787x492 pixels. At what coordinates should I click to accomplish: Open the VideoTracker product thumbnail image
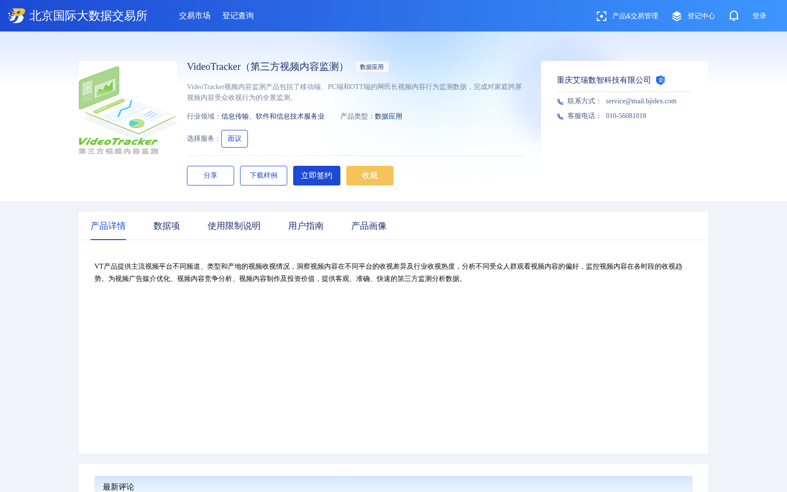pyautogui.click(x=128, y=110)
